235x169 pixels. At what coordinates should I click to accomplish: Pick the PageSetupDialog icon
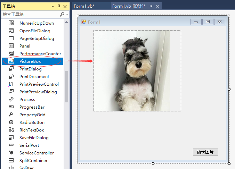point(11,38)
